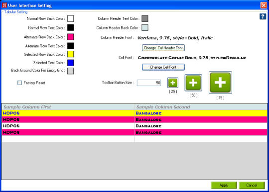269x192 pixels.
Task: Select the Bangalore cell in the white row
Action: click(x=201, y=126)
